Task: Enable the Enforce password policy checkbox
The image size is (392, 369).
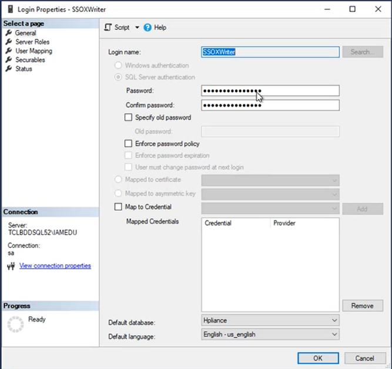Action: [x=128, y=144]
